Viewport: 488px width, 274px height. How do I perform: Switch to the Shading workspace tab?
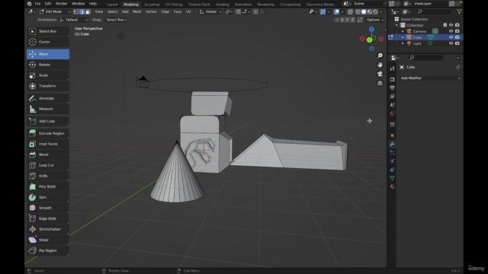pos(223,5)
